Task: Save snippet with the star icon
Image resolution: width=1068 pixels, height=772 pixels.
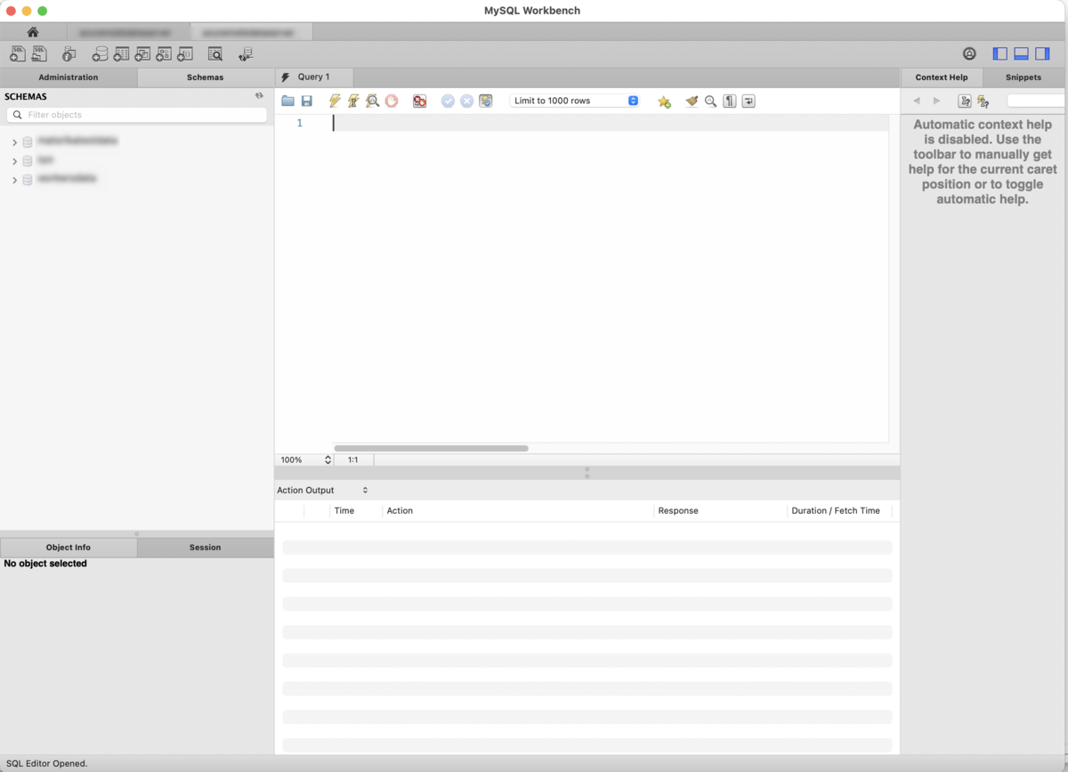Action: coord(664,102)
